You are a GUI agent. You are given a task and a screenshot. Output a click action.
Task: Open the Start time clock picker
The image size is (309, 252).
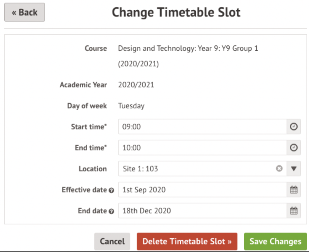(294, 127)
